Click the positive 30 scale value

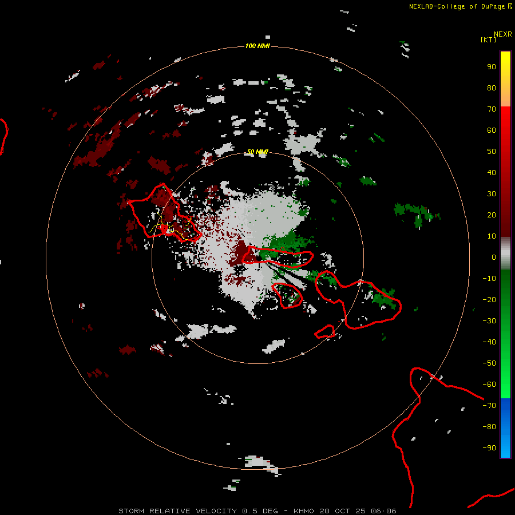click(492, 194)
